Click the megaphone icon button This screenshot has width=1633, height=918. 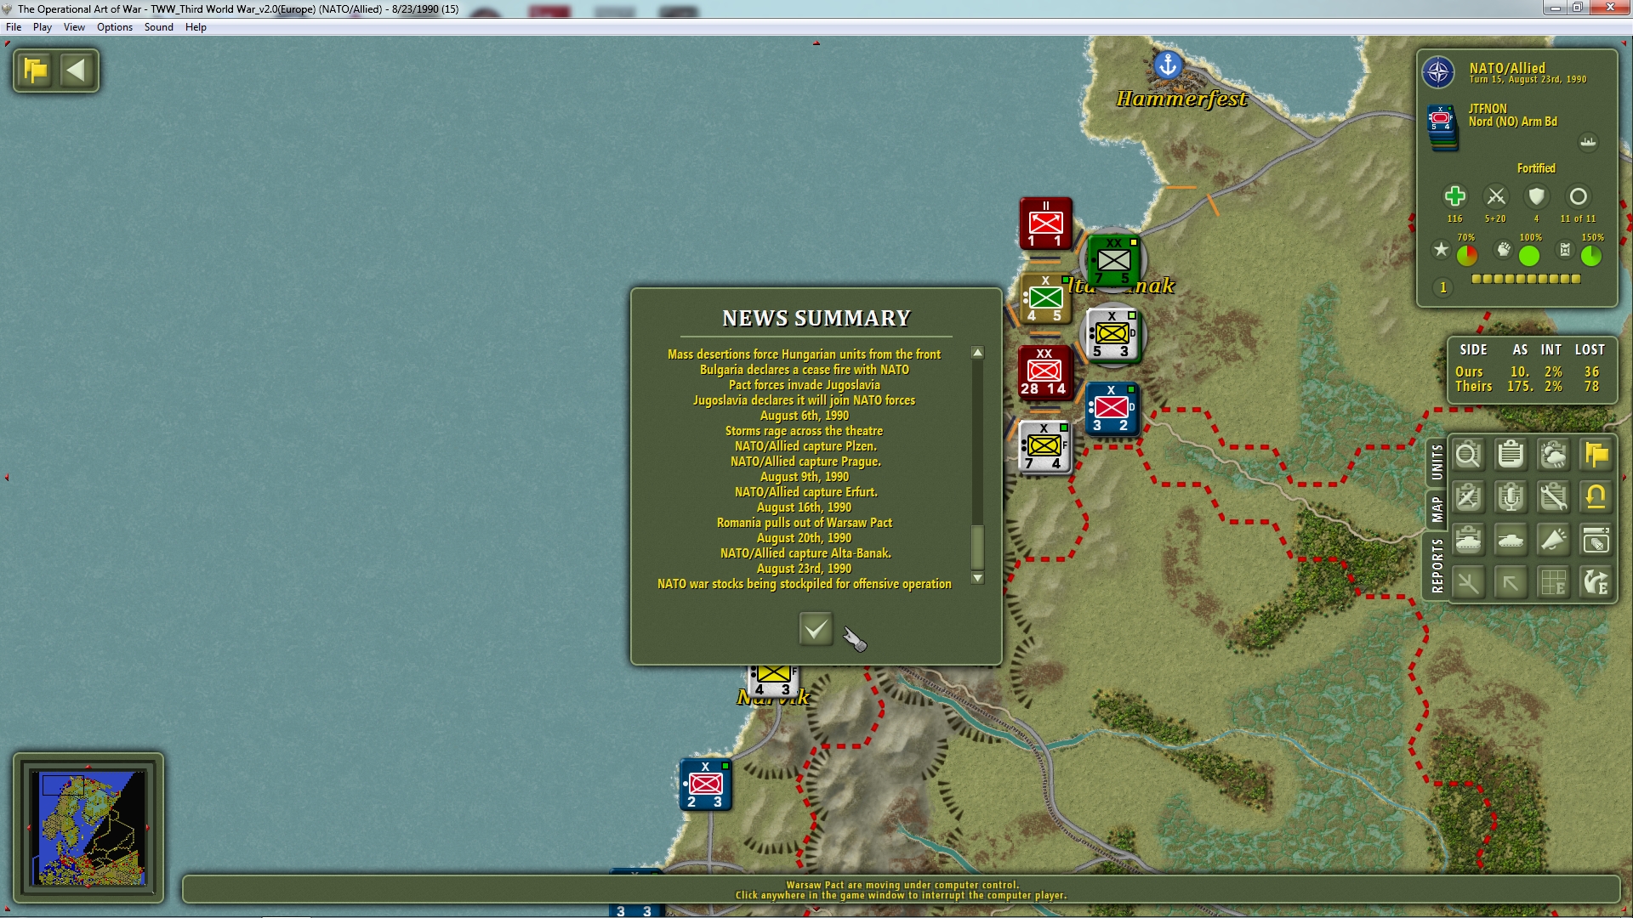[x=1553, y=540]
